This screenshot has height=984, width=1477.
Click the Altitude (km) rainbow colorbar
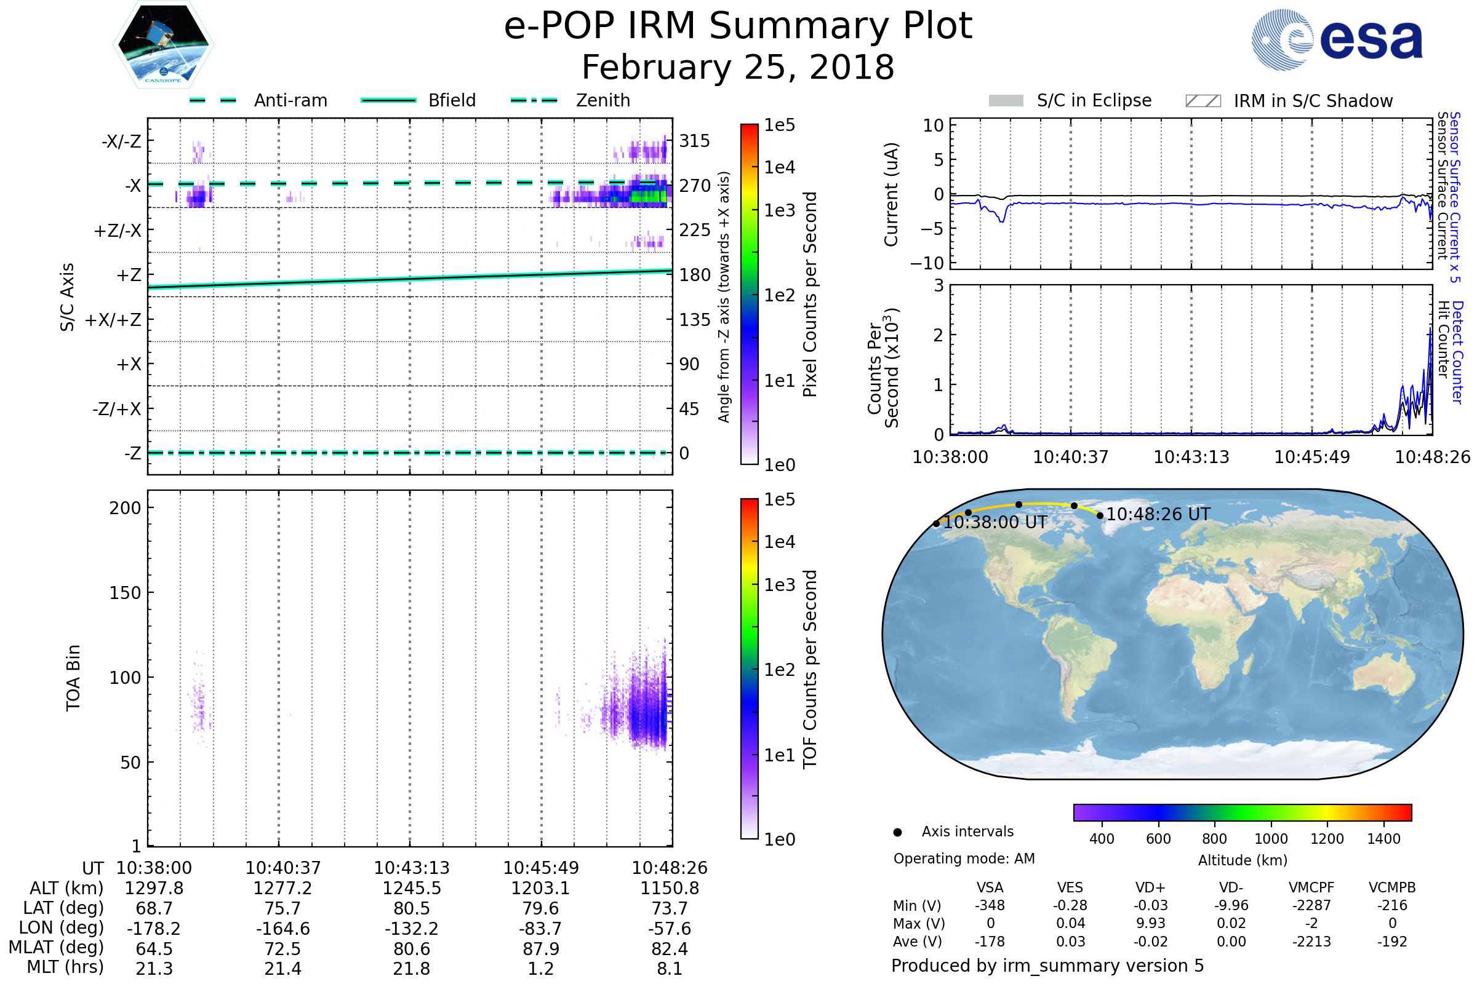coord(1242,812)
